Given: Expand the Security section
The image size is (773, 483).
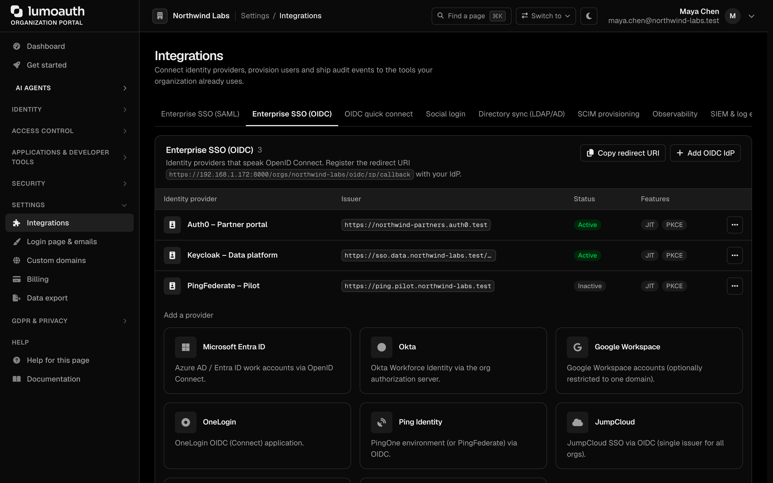Looking at the screenshot, I should (x=69, y=183).
